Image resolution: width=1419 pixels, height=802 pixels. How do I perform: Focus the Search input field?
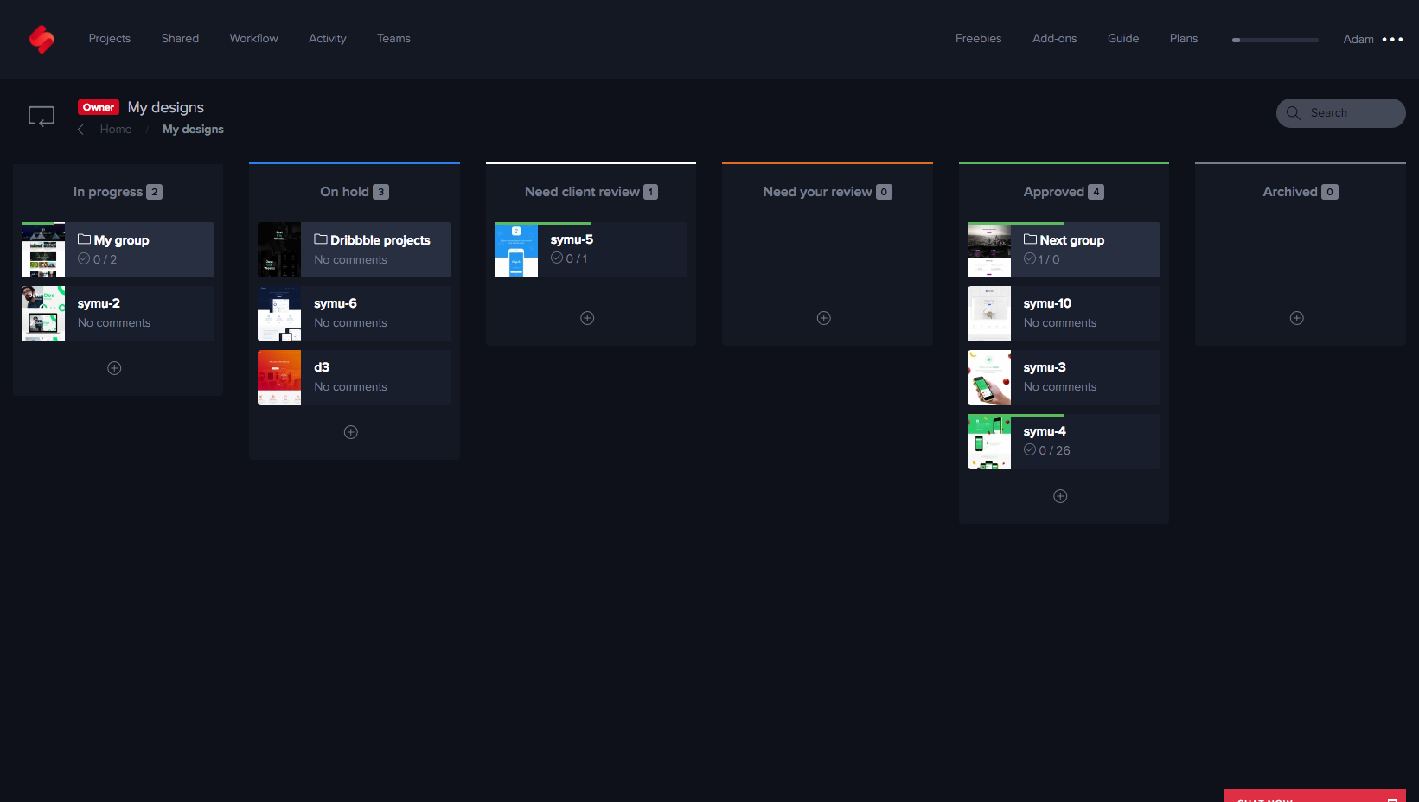coord(1341,113)
